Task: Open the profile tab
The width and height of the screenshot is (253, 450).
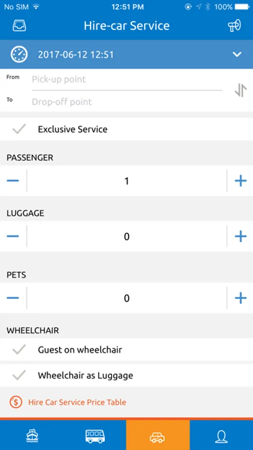Action: pos(221,435)
